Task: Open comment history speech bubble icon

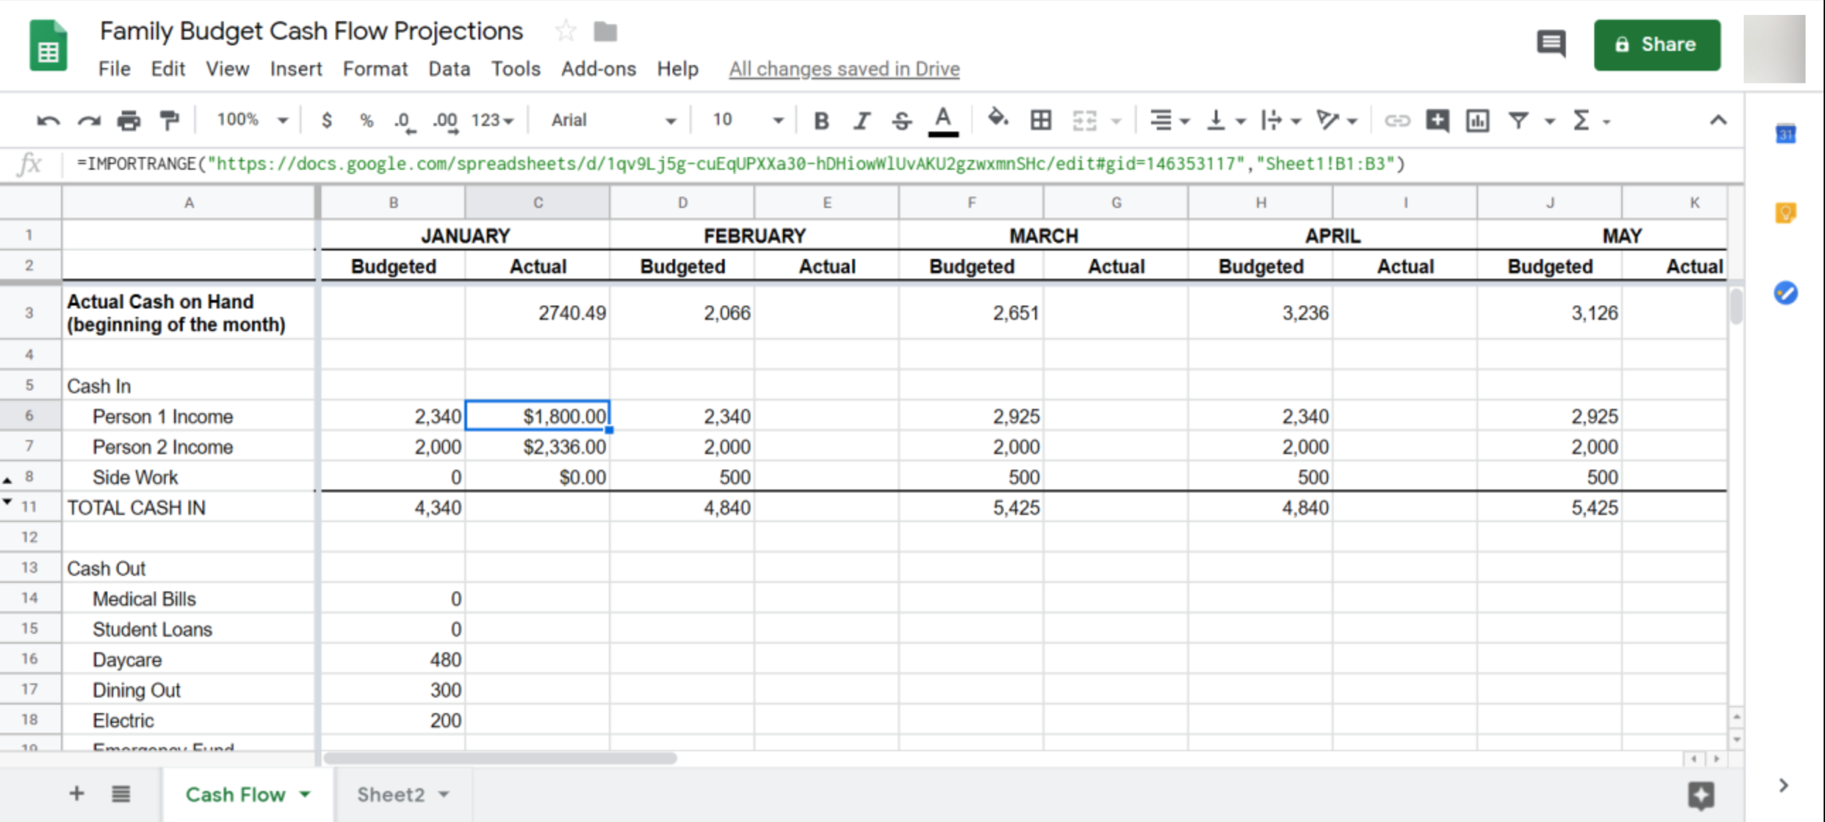Action: [x=1551, y=44]
